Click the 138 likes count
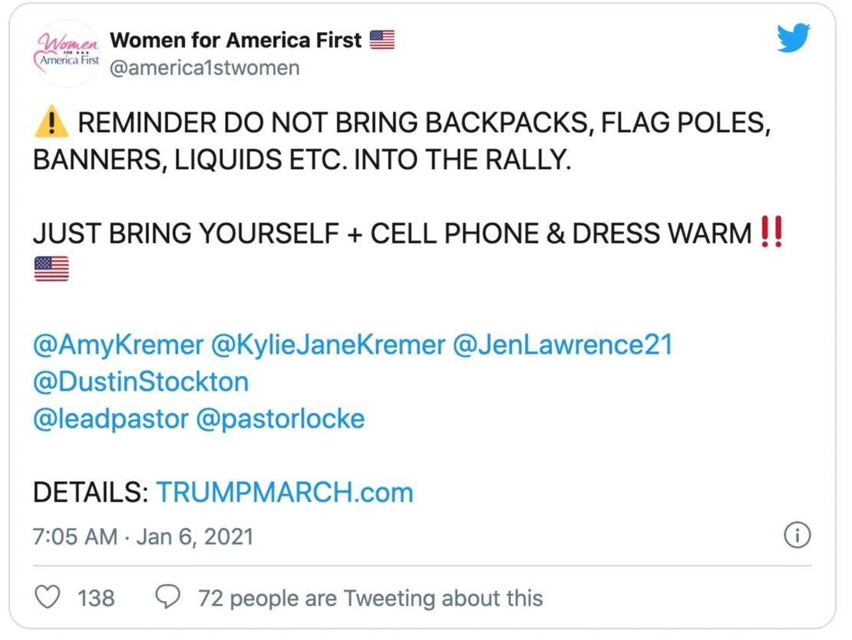 [x=96, y=598]
